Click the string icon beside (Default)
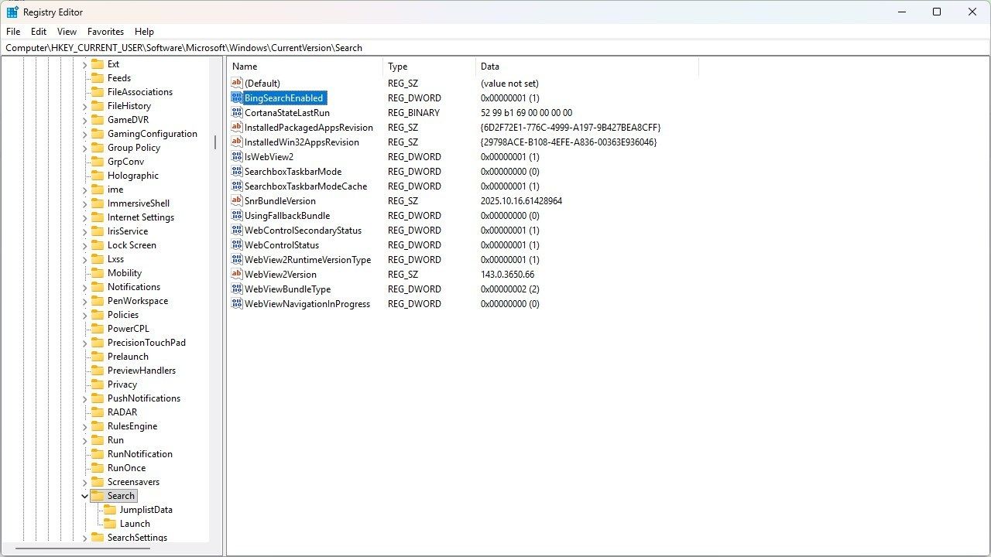991x557 pixels. [237, 84]
